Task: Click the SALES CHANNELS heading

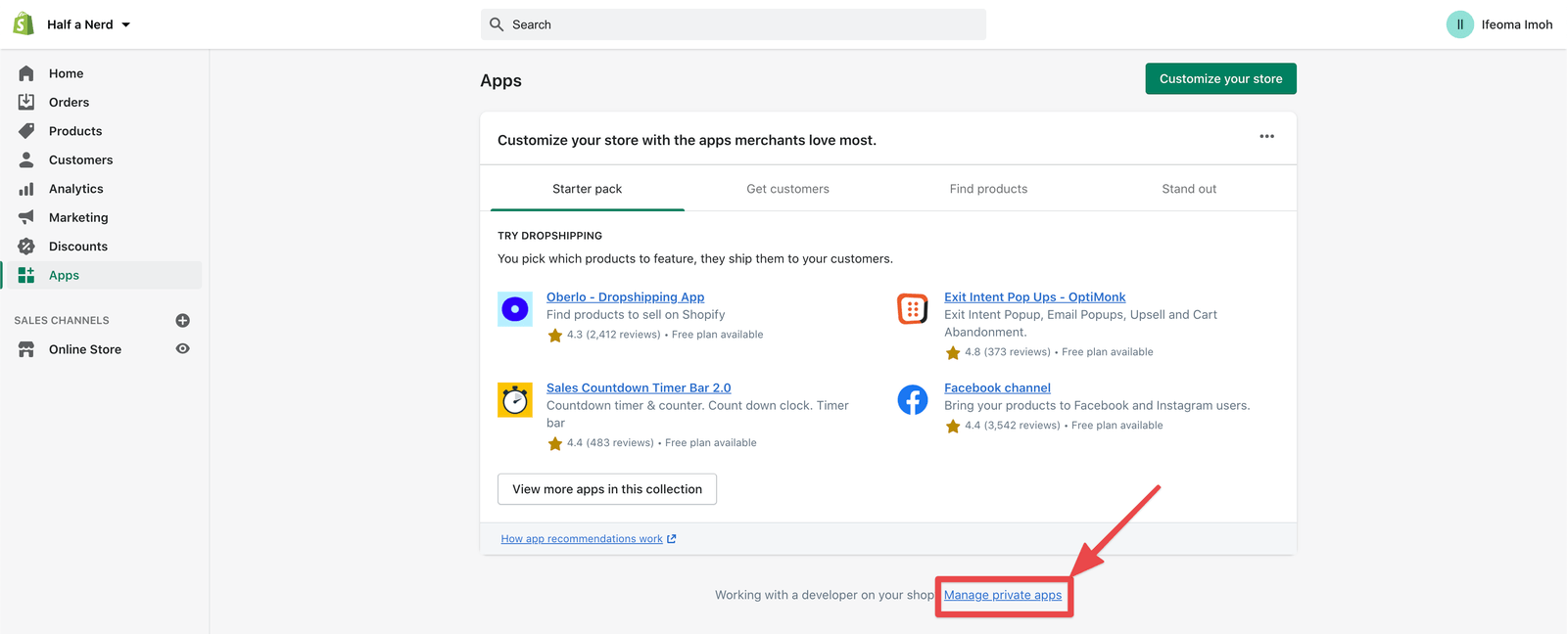Action: click(x=62, y=320)
